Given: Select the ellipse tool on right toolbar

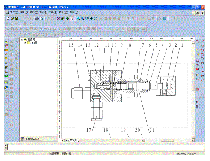Looking at the screenshot, I should [x=202, y=63].
